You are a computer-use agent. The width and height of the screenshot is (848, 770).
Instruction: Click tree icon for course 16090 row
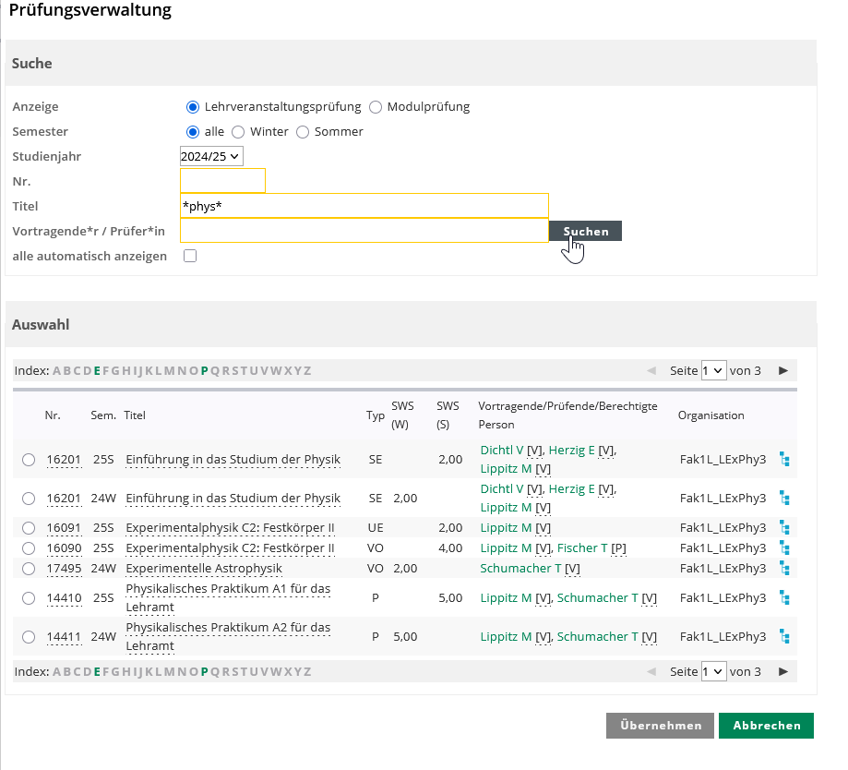pyautogui.click(x=784, y=548)
